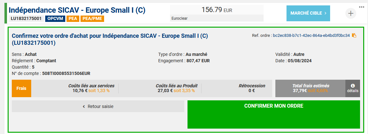Click the orange Frais label

[x=21, y=88]
